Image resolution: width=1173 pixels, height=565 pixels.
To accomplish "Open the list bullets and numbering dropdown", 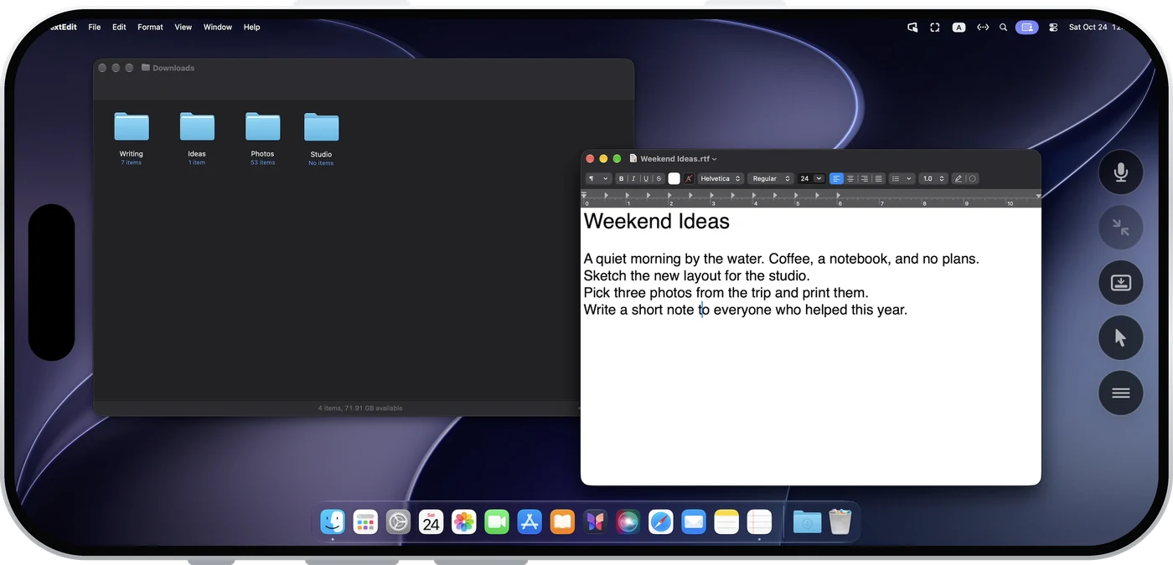I will click(902, 178).
